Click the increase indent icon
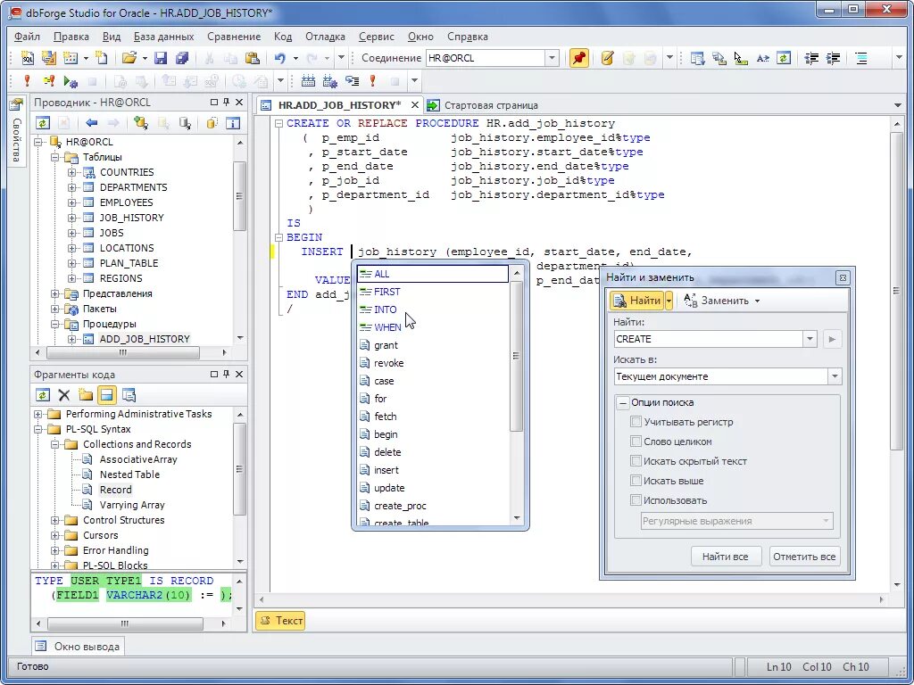This screenshot has height=685, width=914. click(x=834, y=58)
